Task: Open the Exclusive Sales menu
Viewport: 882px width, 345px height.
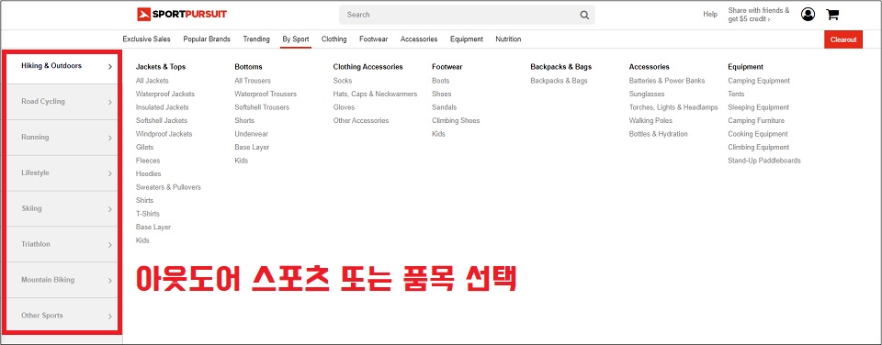Action: [x=146, y=39]
